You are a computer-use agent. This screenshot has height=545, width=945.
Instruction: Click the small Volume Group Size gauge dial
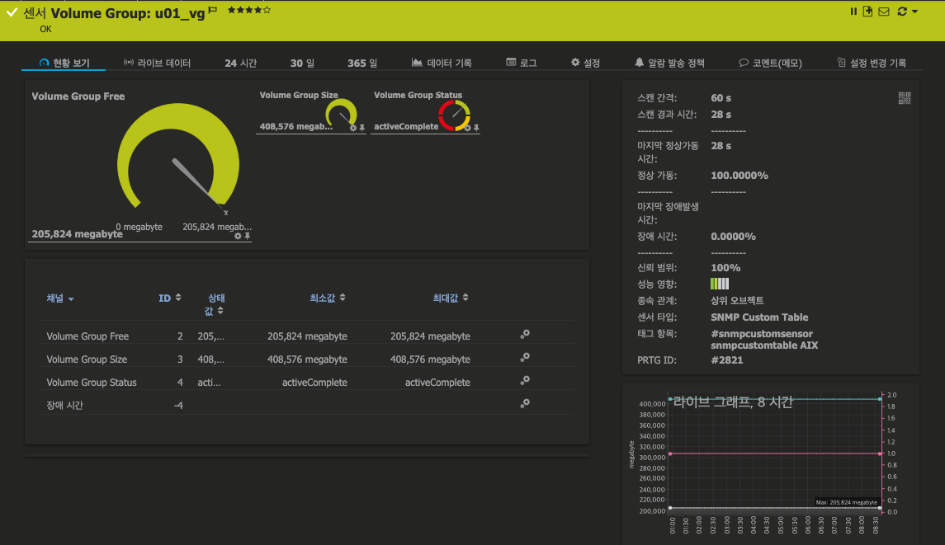pyautogui.click(x=342, y=113)
